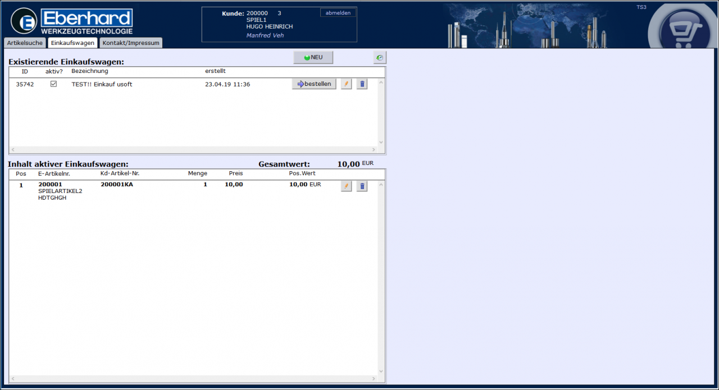
Task: Edit position 1 article 200001
Action: coord(346,186)
